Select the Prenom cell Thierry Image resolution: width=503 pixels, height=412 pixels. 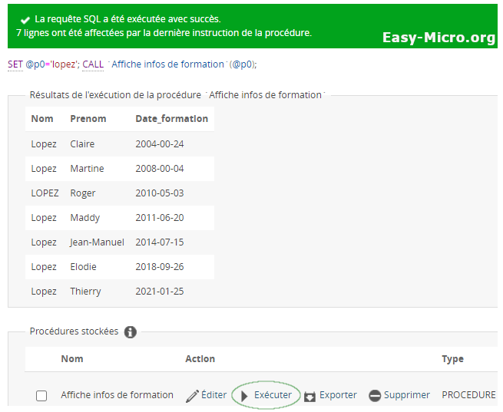[x=85, y=292]
